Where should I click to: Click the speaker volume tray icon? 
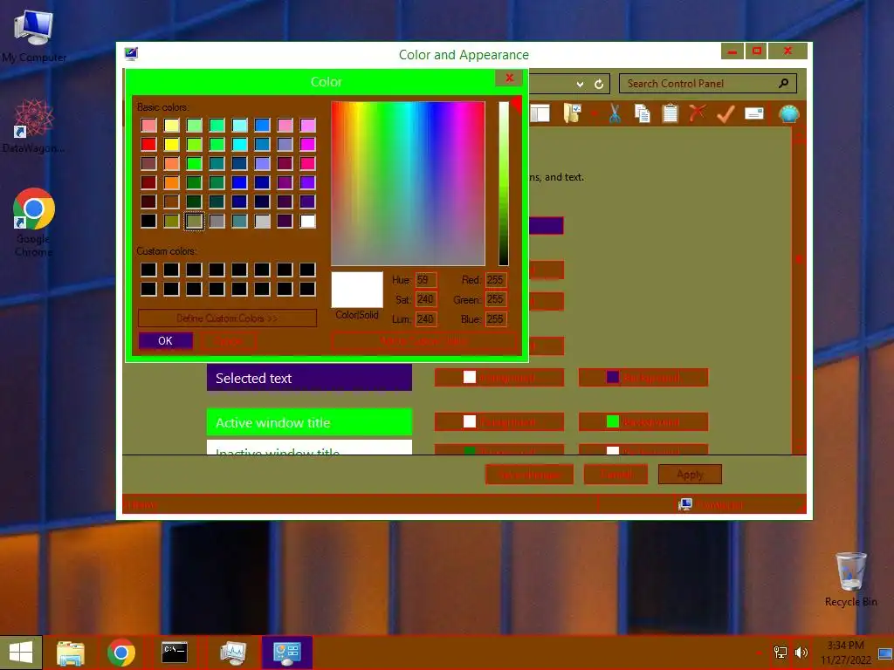click(801, 653)
